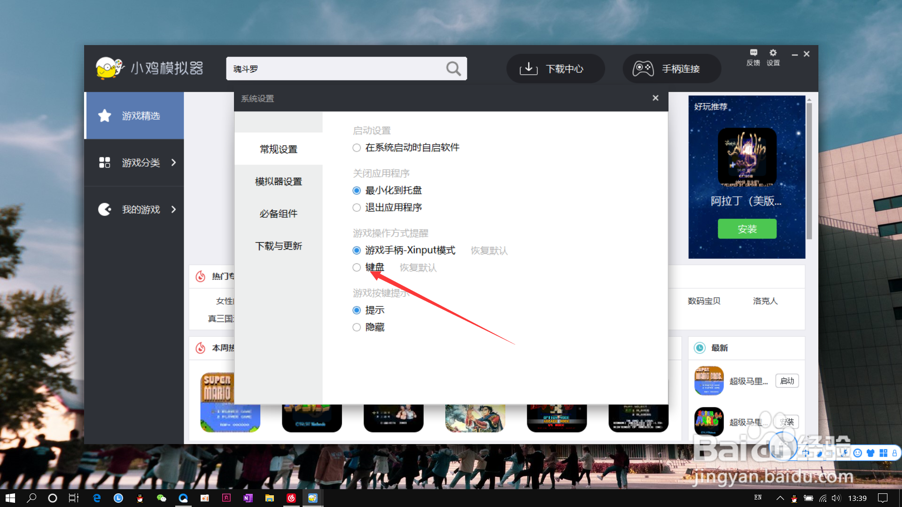The image size is (902, 507).
Task: Click 恢复默认 next to 键盘
Action: [x=418, y=267]
